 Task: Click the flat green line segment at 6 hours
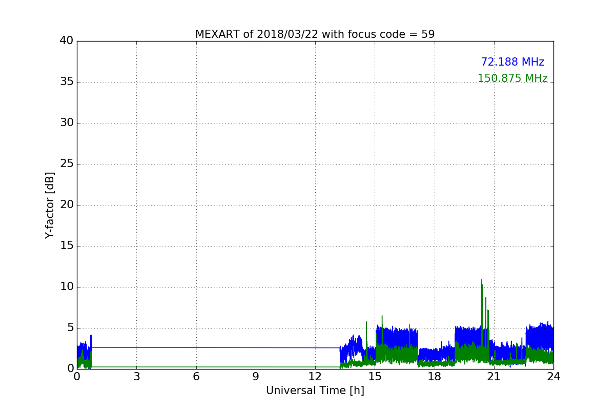[196, 366]
